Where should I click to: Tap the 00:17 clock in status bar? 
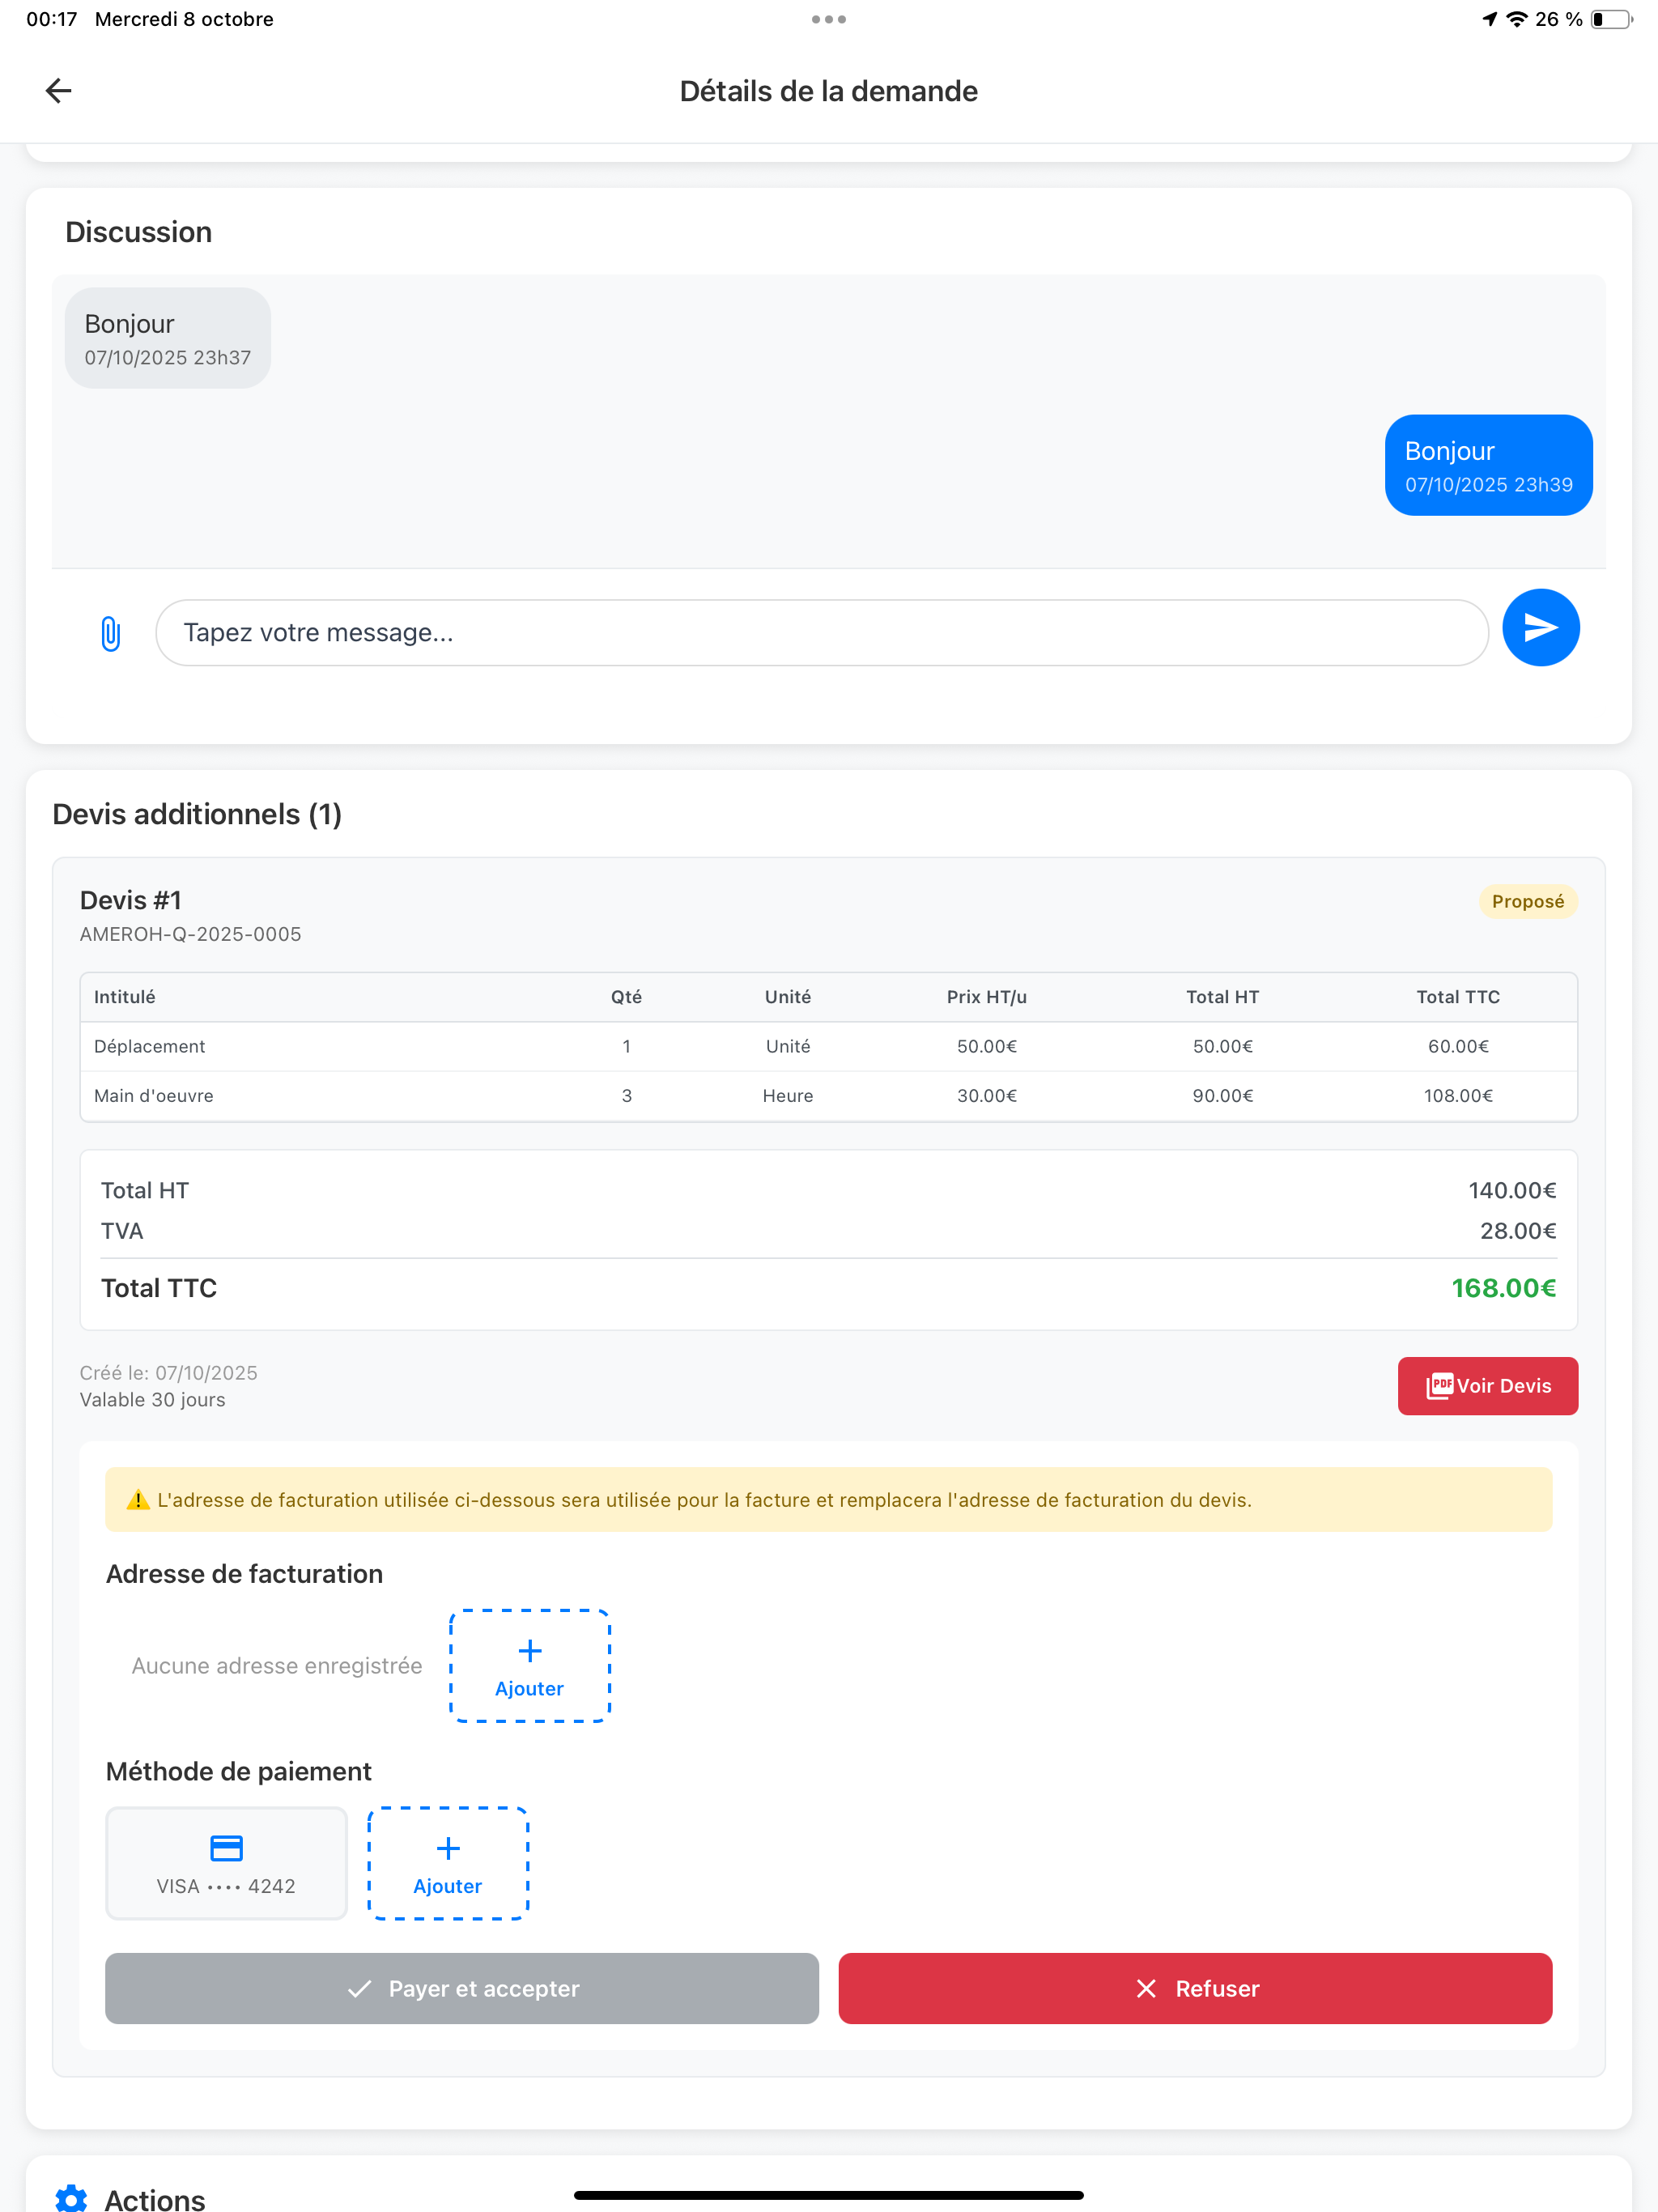click(51, 19)
